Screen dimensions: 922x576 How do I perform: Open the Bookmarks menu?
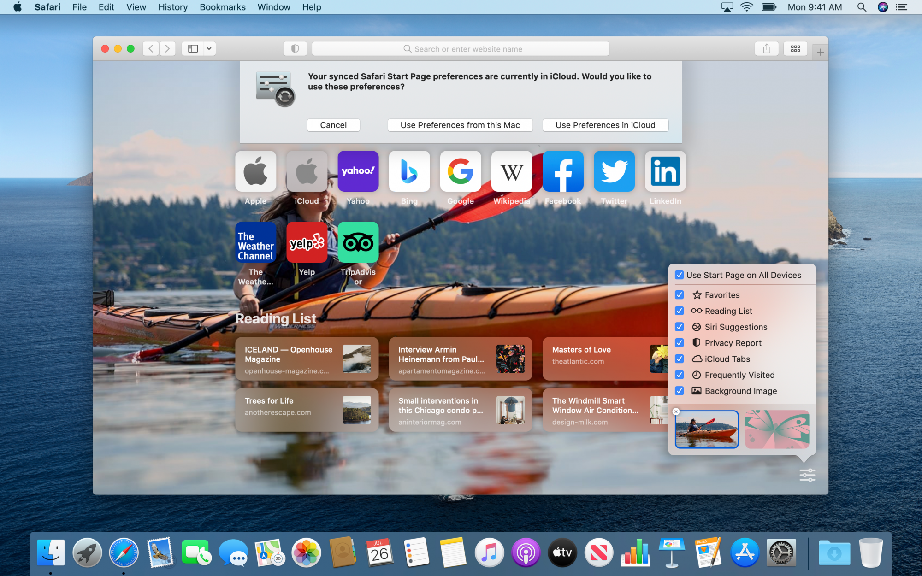coord(222,7)
